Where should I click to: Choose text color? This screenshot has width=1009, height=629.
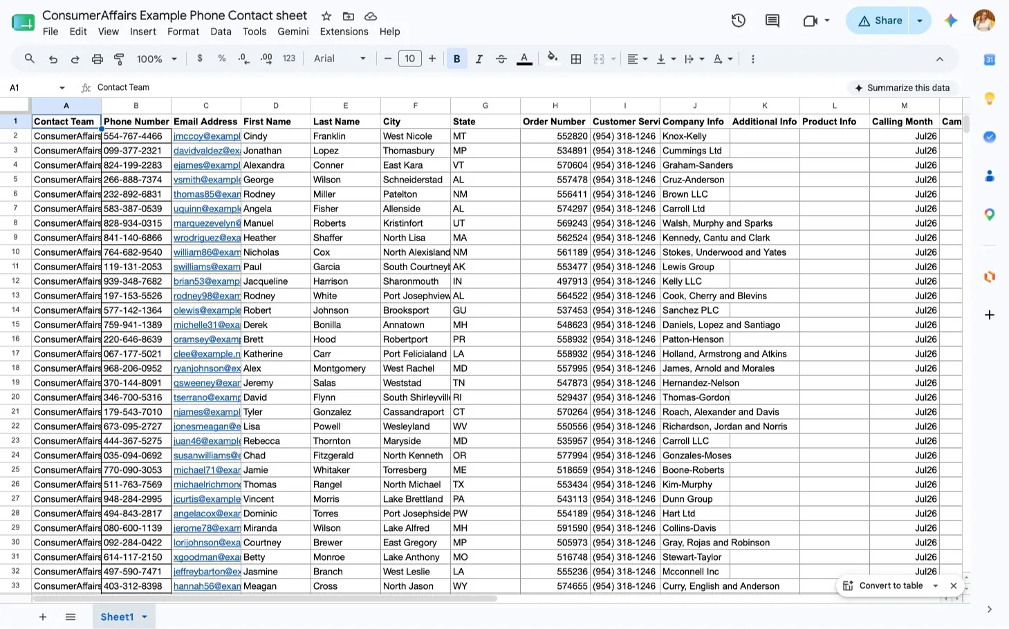(524, 59)
